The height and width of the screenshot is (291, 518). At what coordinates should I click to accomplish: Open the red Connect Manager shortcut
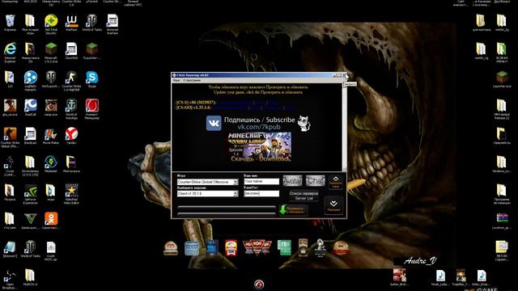coord(91,109)
